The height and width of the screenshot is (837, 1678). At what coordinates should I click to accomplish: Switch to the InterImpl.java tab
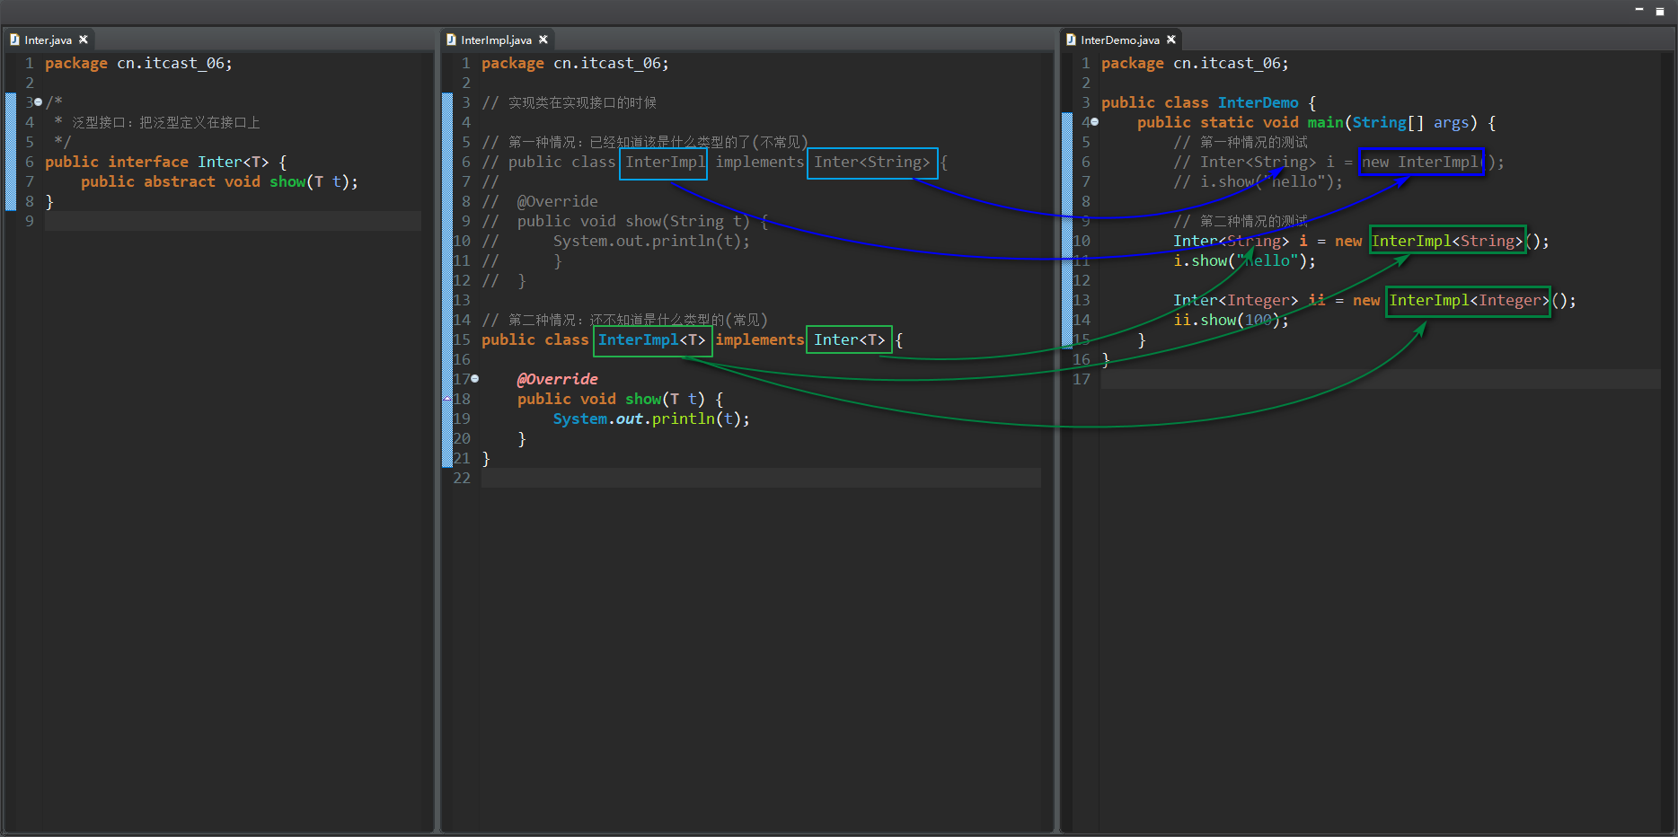click(x=496, y=40)
